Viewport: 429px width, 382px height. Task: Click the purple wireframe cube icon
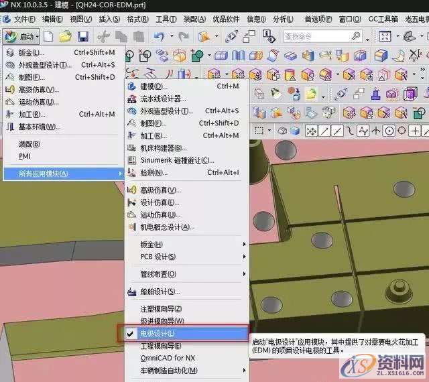coord(410,94)
